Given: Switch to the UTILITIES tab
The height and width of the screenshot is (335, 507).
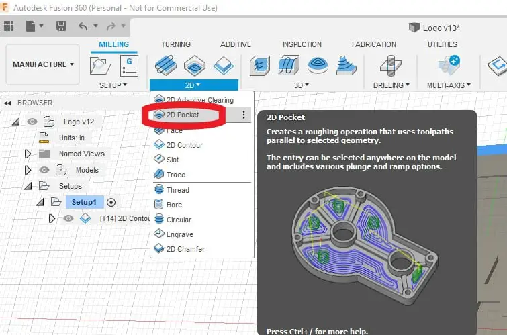Looking at the screenshot, I should tap(443, 44).
